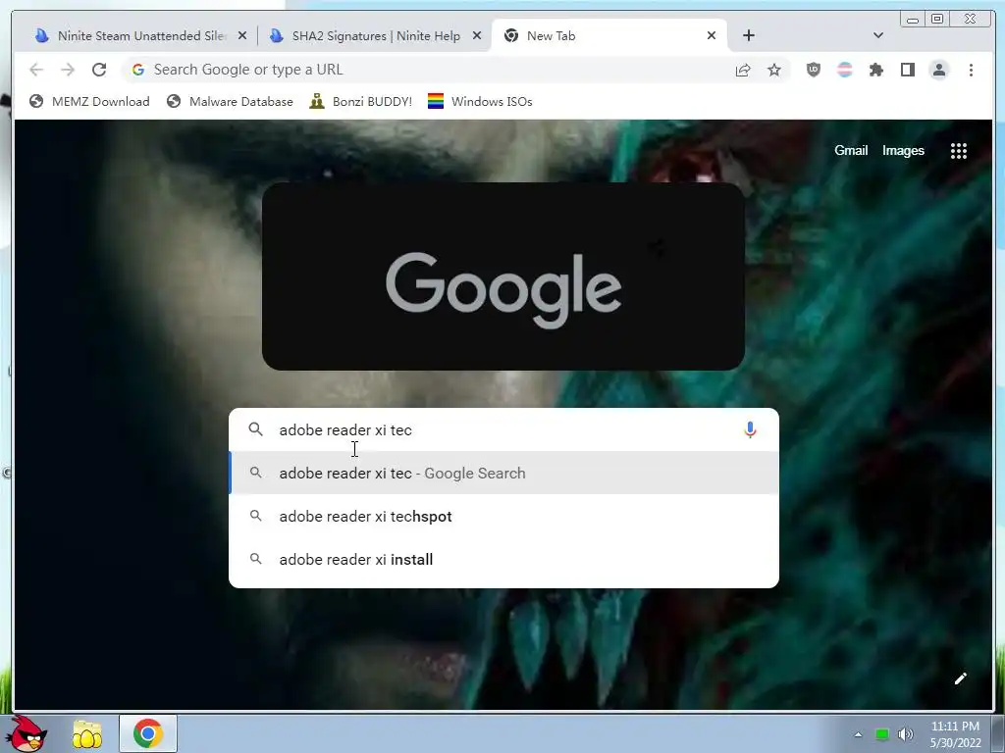Open Malware Database bookmark
Image resolution: width=1005 pixels, height=753 pixels.
(x=230, y=101)
